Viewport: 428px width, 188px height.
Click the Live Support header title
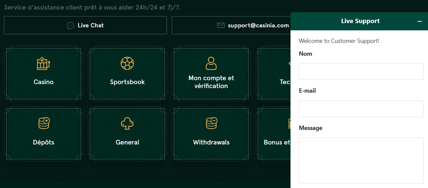click(x=360, y=21)
